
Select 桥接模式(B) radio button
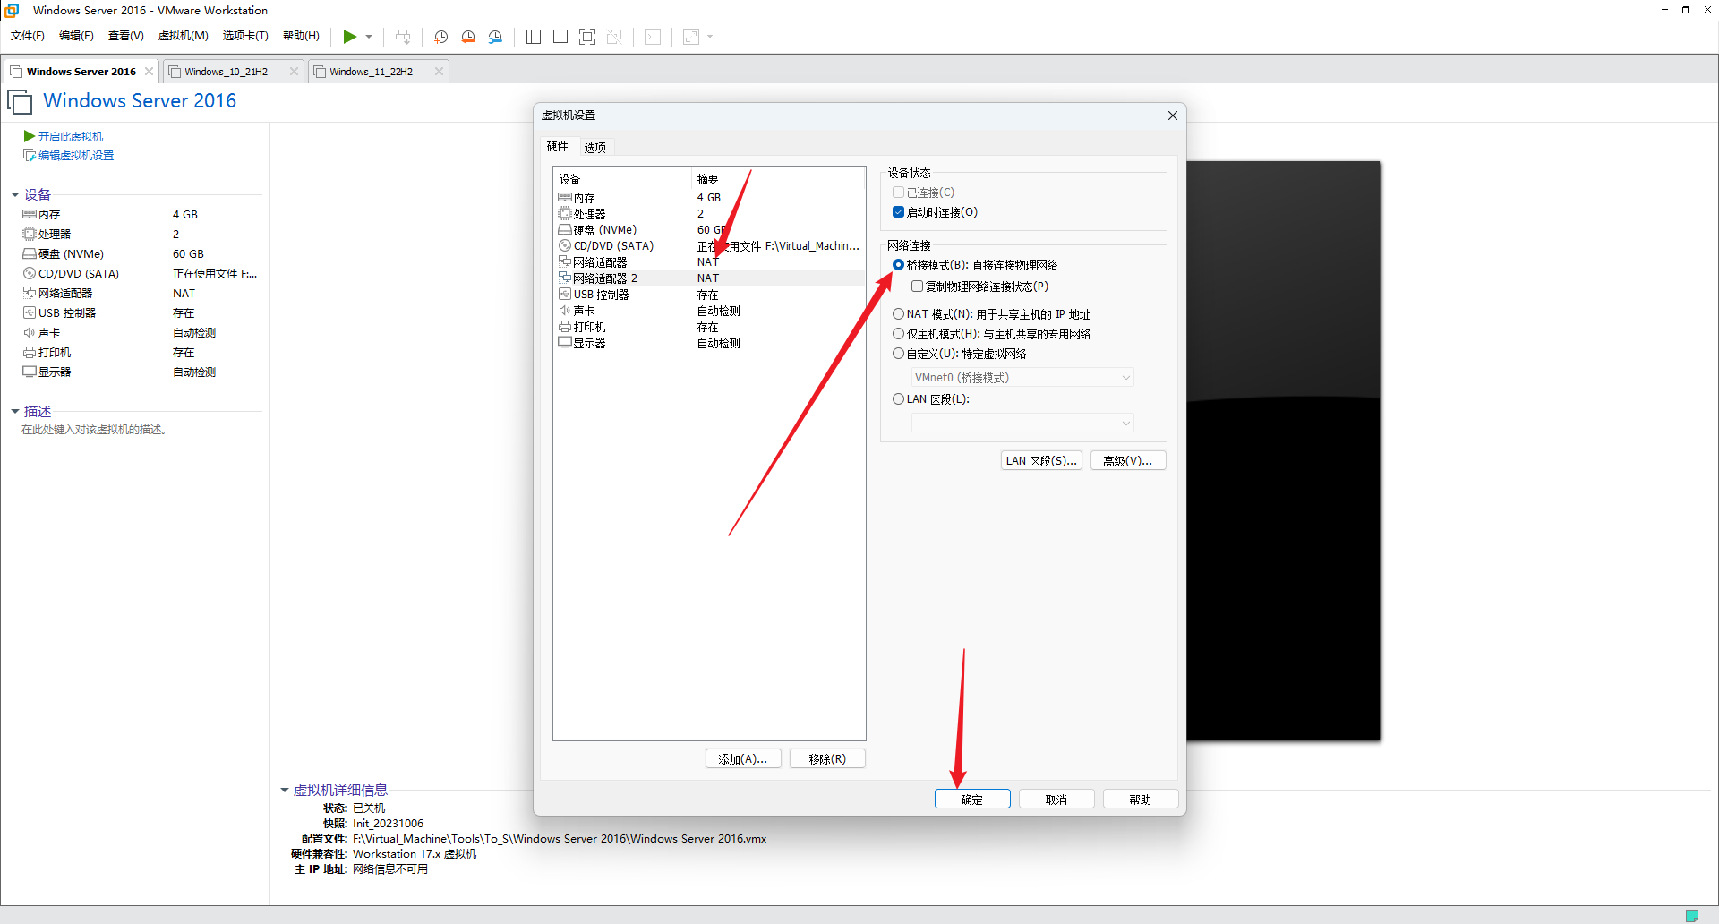(x=898, y=265)
